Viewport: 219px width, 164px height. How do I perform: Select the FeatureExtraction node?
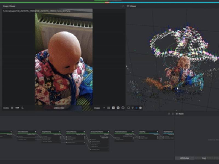point(27,136)
